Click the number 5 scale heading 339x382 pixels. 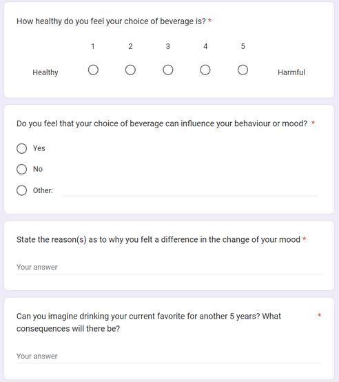tap(243, 46)
